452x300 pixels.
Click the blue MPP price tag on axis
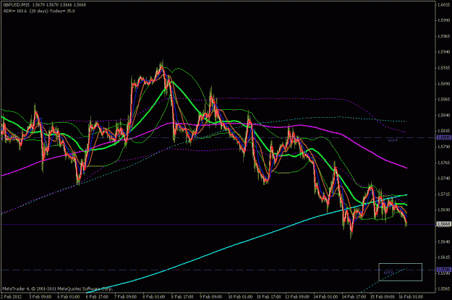[444, 270]
